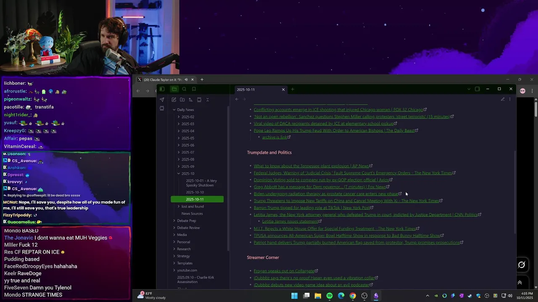Click the note pane vertical scrollbar
Viewport: 538px width, 302px height.
(515, 192)
